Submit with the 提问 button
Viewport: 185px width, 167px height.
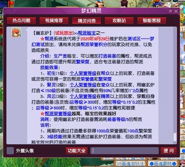[169, 151]
